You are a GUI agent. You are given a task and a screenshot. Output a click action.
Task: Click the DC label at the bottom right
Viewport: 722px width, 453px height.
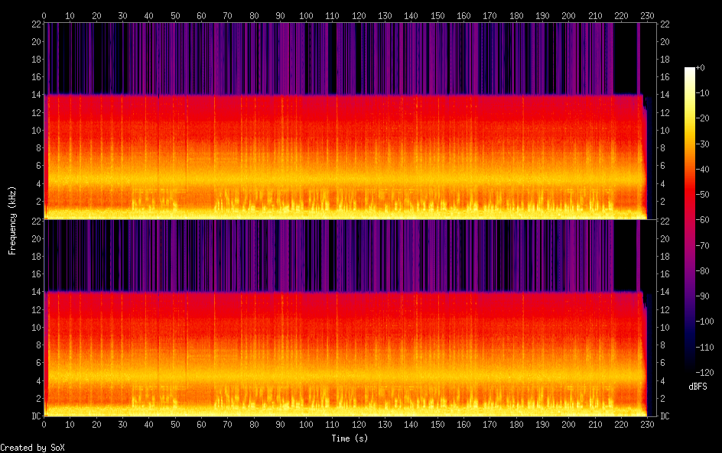pos(665,416)
